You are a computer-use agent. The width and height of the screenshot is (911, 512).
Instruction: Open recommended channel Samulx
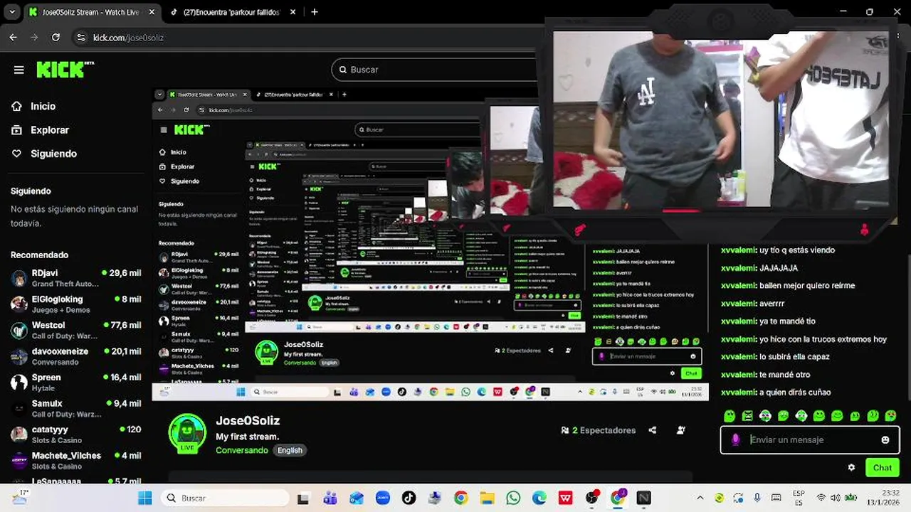pos(76,408)
